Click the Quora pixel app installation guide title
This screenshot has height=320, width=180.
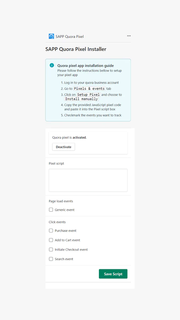pos(85,65)
